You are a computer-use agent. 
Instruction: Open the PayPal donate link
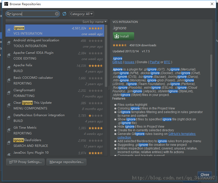coord(155,62)
